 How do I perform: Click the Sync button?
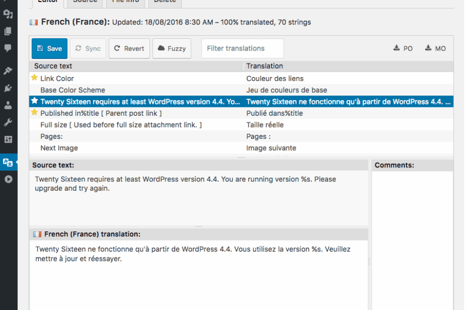[88, 49]
